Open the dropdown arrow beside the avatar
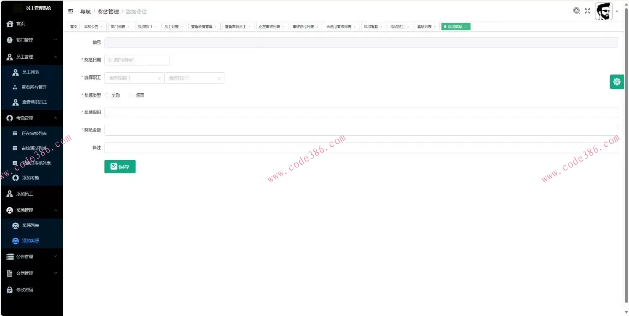 point(617,11)
